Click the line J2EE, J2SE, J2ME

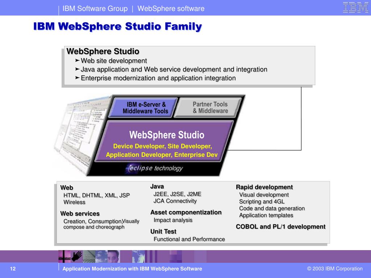[178, 194]
